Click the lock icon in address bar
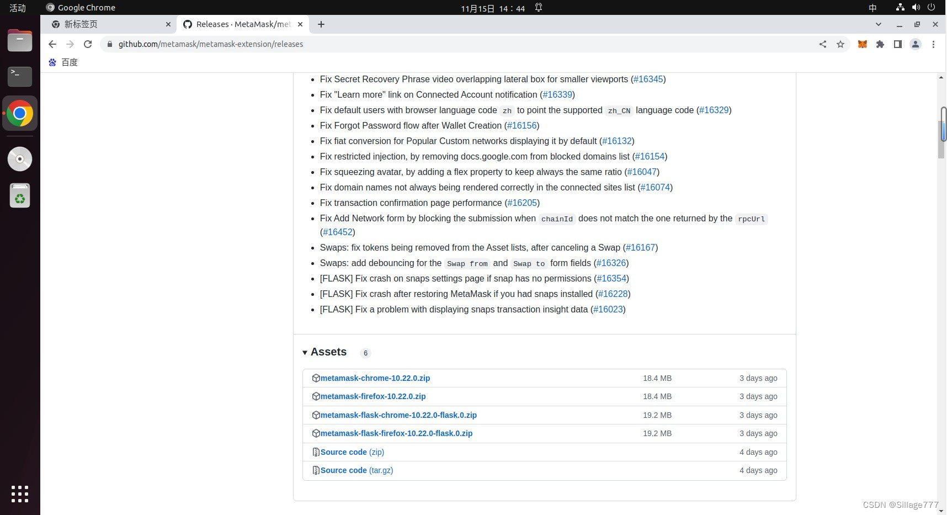Screen dimensions: 947x515 pos(110,44)
